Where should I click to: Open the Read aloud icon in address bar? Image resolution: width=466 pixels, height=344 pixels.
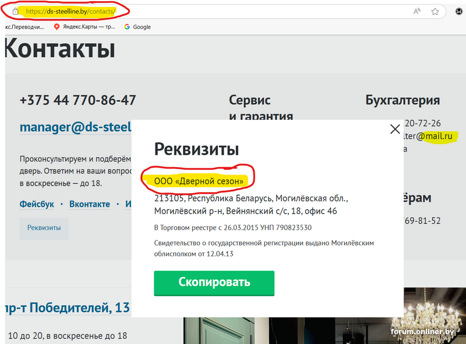[417, 11]
